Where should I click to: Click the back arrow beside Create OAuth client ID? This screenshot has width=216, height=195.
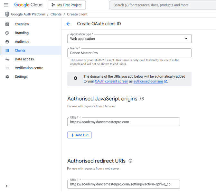click(68, 24)
